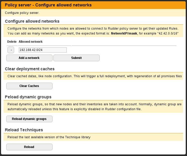Delete the 192.168.42.0/24 network with minus button
The width and height of the screenshot is (187, 156).
point(11,50)
